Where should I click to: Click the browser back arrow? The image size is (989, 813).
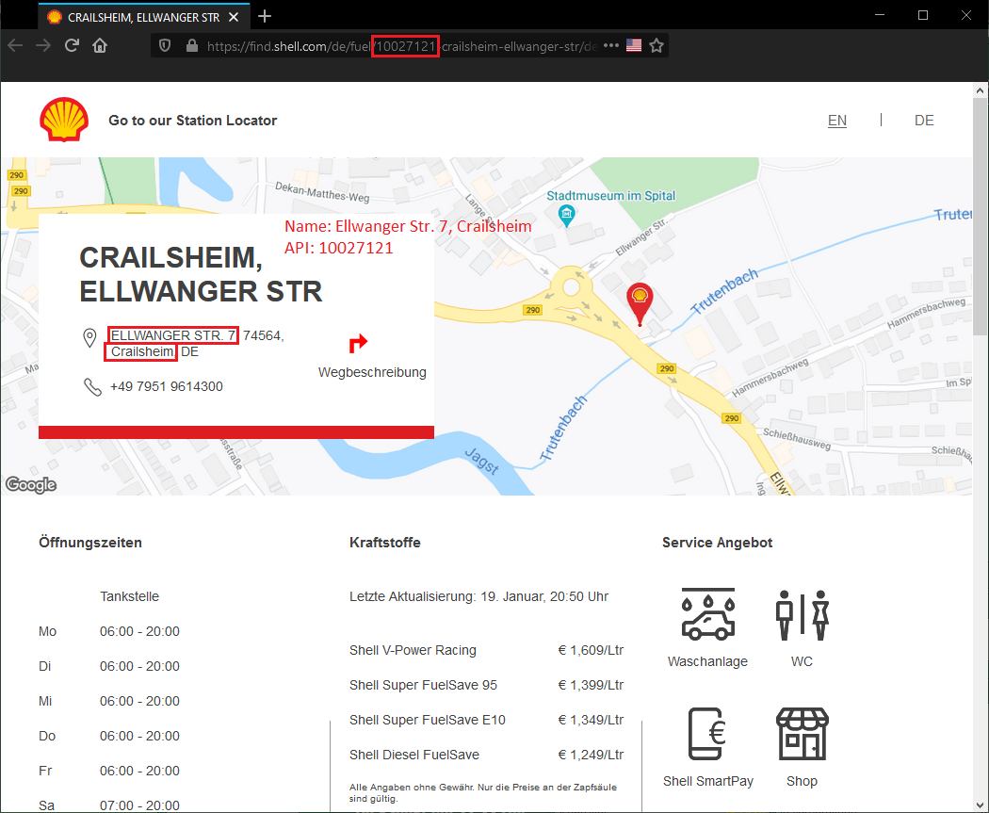click(15, 45)
